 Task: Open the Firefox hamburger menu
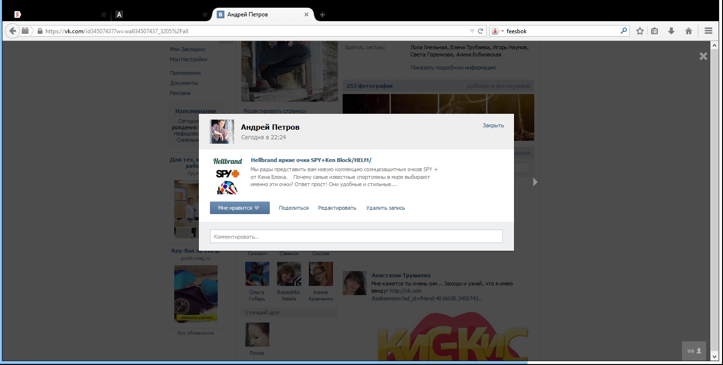(x=709, y=31)
